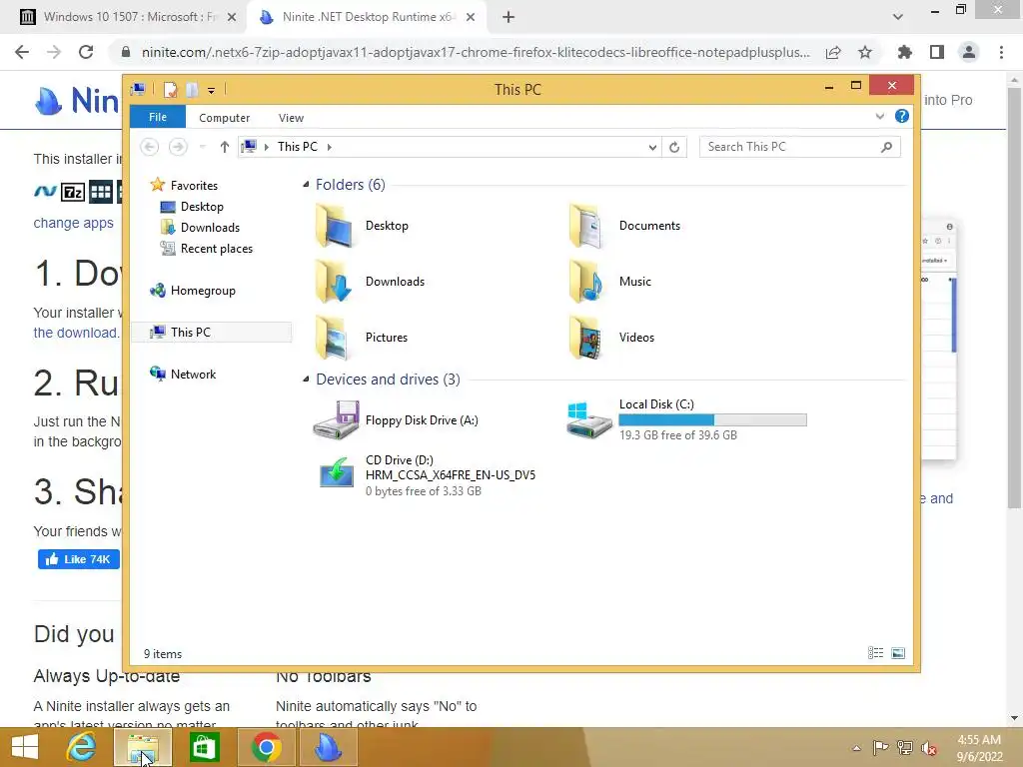Show hidden system tray icons arrow
Screen dimensions: 1023x767
coord(856,748)
